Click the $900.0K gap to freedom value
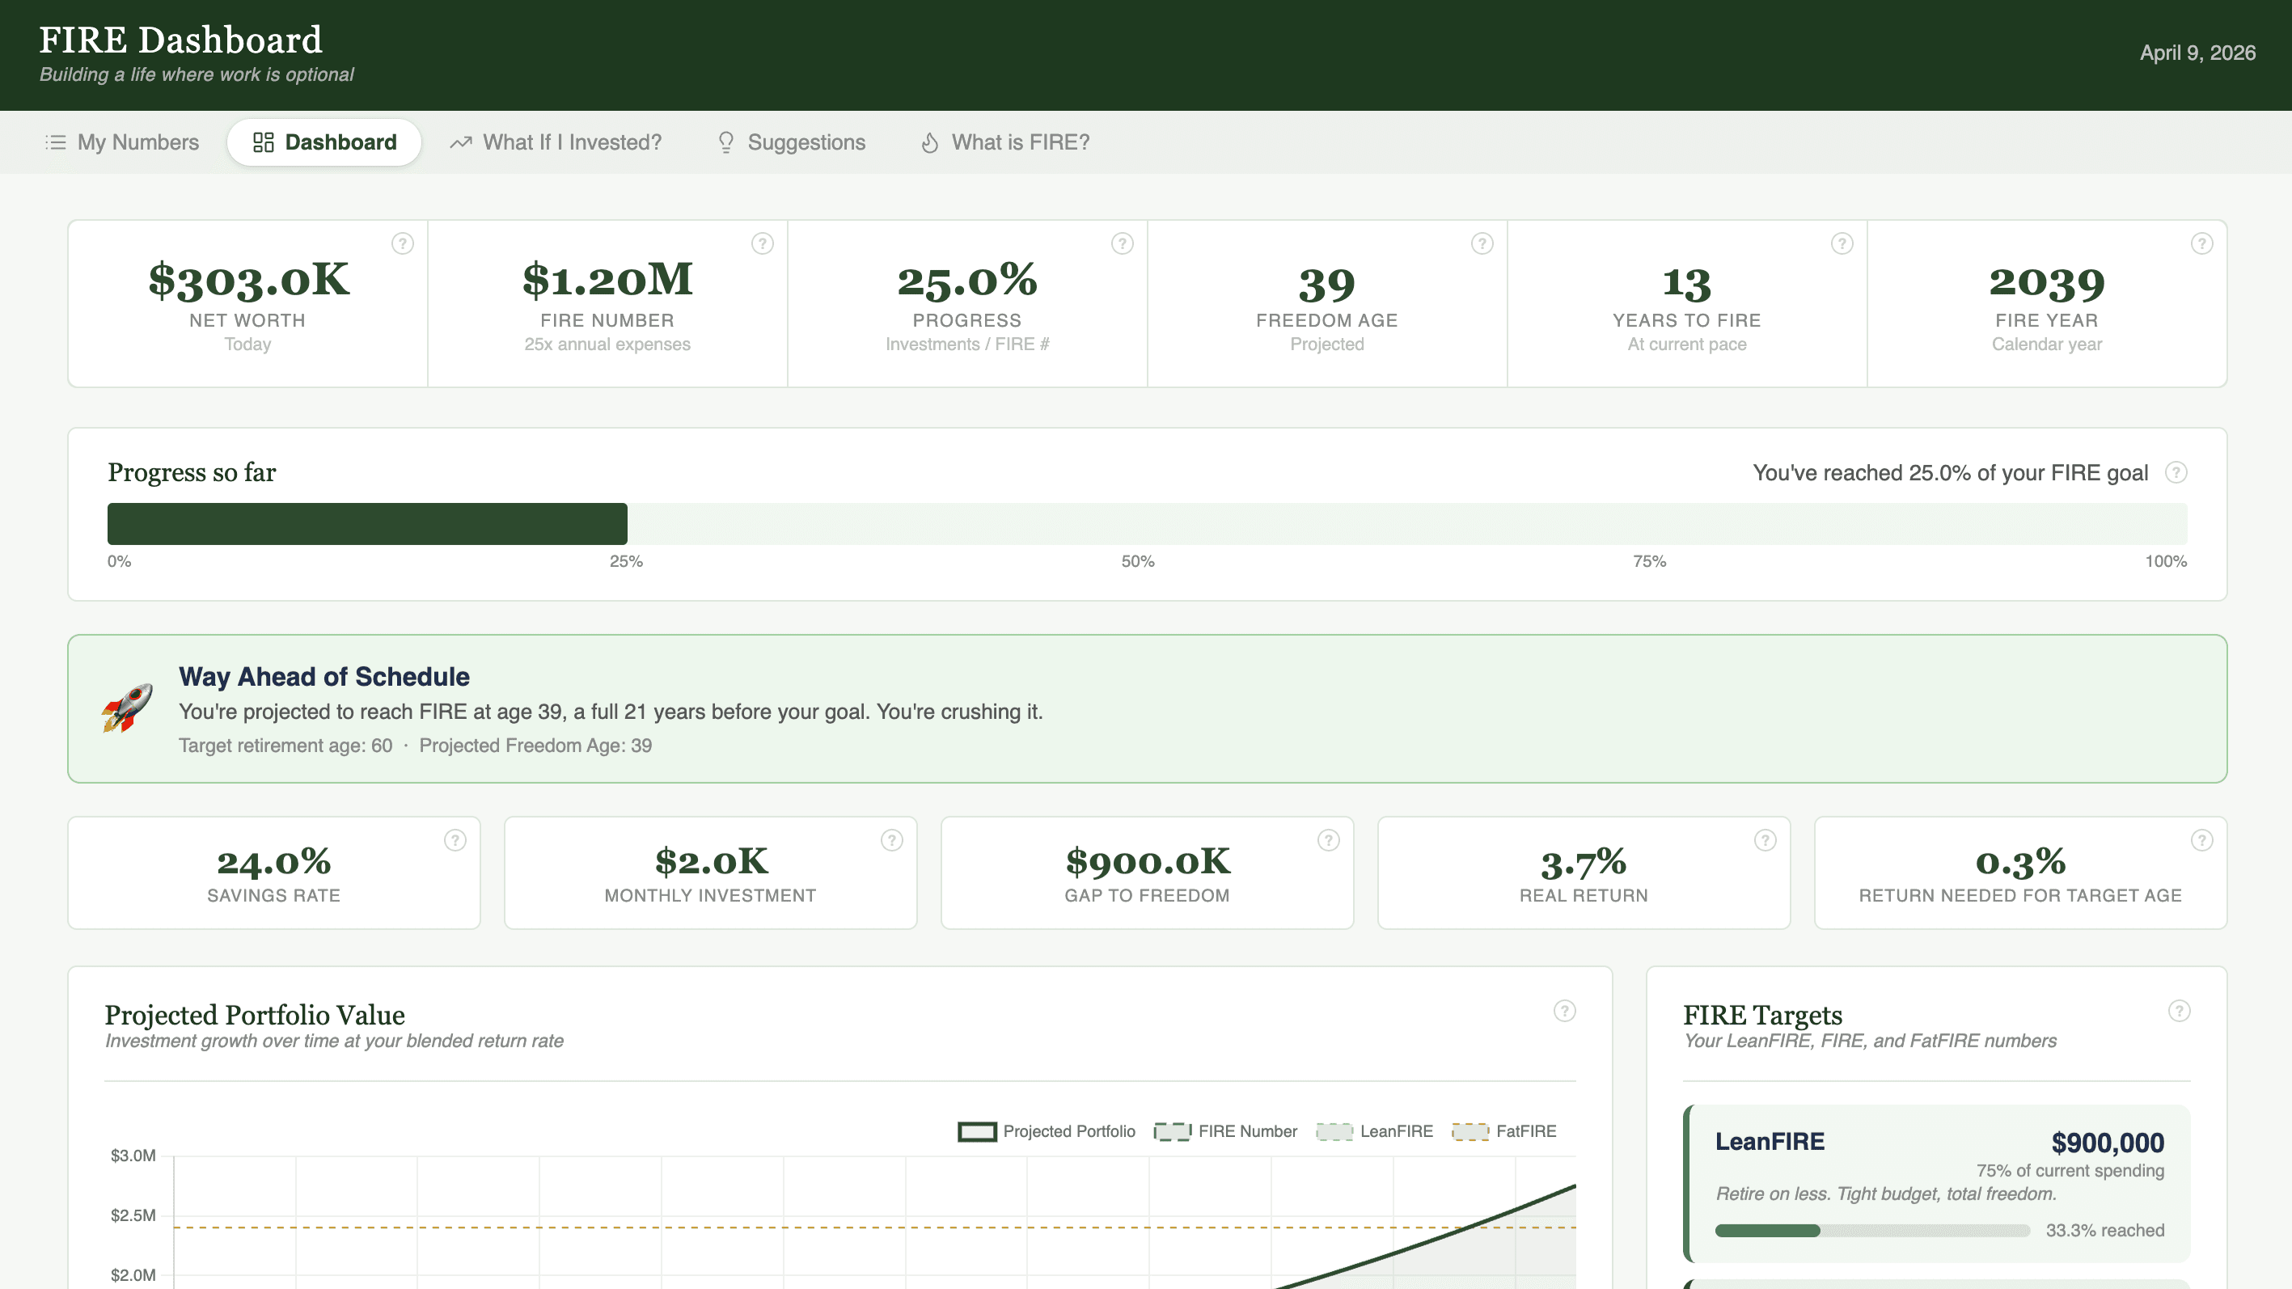The image size is (2292, 1289). 1148,862
